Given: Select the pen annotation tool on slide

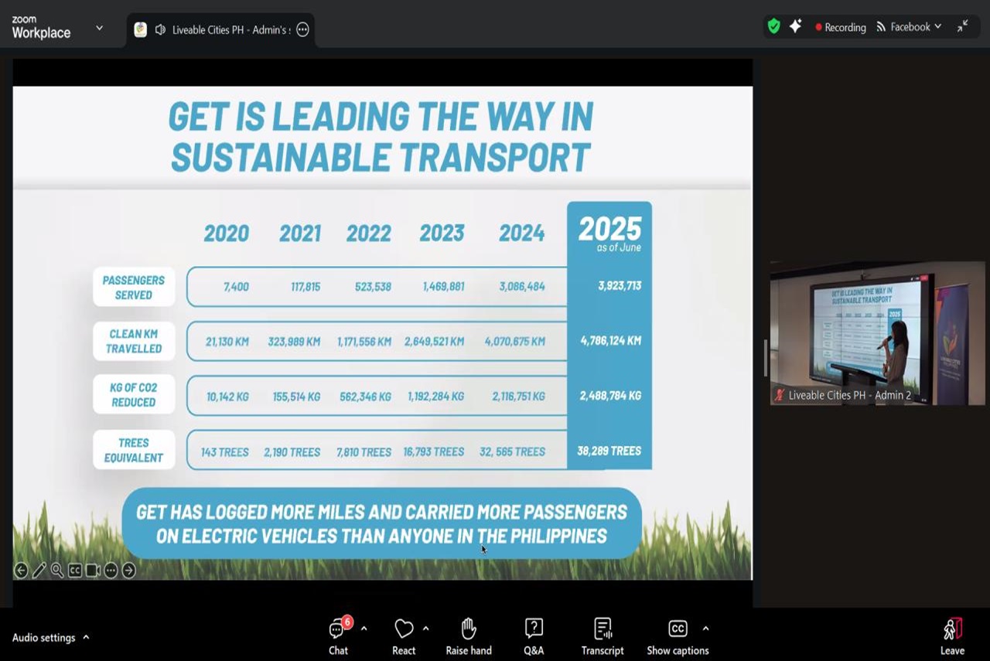Looking at the screenshot, I should point(39,571).
